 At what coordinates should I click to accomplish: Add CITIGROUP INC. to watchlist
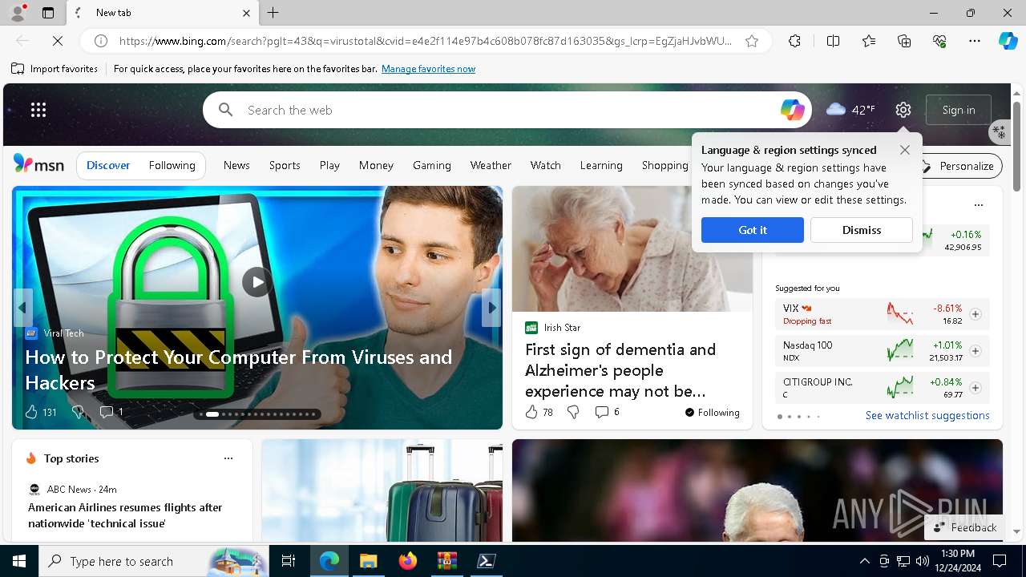976,388
